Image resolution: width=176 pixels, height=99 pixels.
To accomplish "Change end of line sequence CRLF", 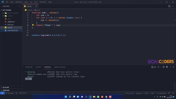I will click(x=152, y=93).
